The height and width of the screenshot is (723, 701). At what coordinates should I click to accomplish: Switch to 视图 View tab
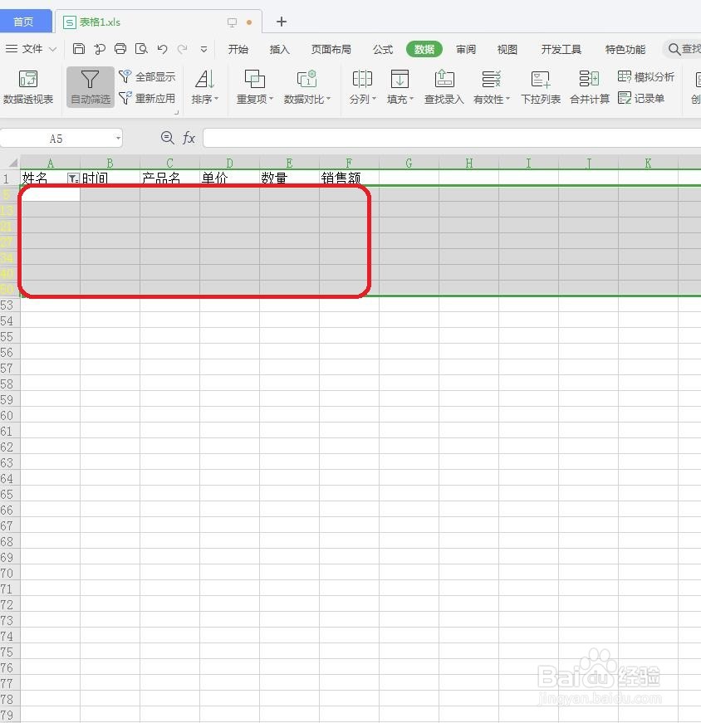click(x=507, y=49)
